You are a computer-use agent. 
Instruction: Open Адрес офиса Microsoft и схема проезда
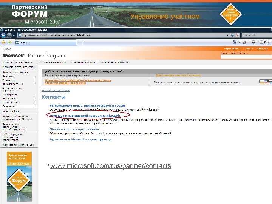[x=80, y=139]
